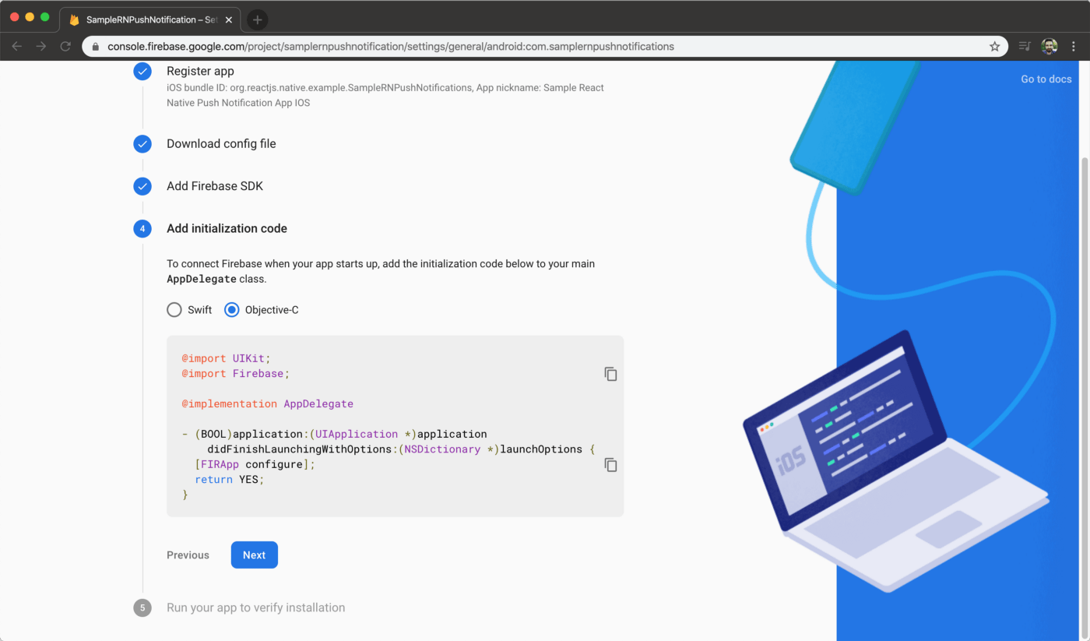Open the Chrome media controls icon

tap(1025, 47)
